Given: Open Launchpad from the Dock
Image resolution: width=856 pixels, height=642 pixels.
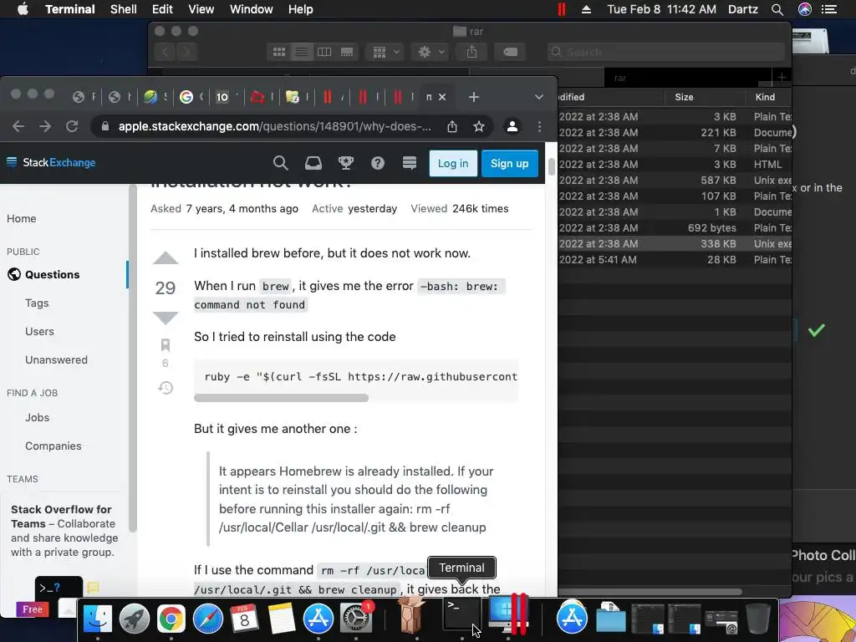Looking at the screenshot, I should (x=135, y=619).
